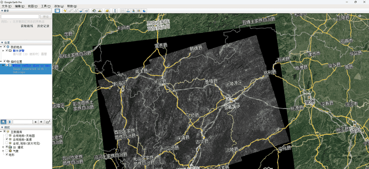Open the ruler measurement tool
Image resolution: width=369 pixels, height=169 pixels.
click(x=115, y=11)
